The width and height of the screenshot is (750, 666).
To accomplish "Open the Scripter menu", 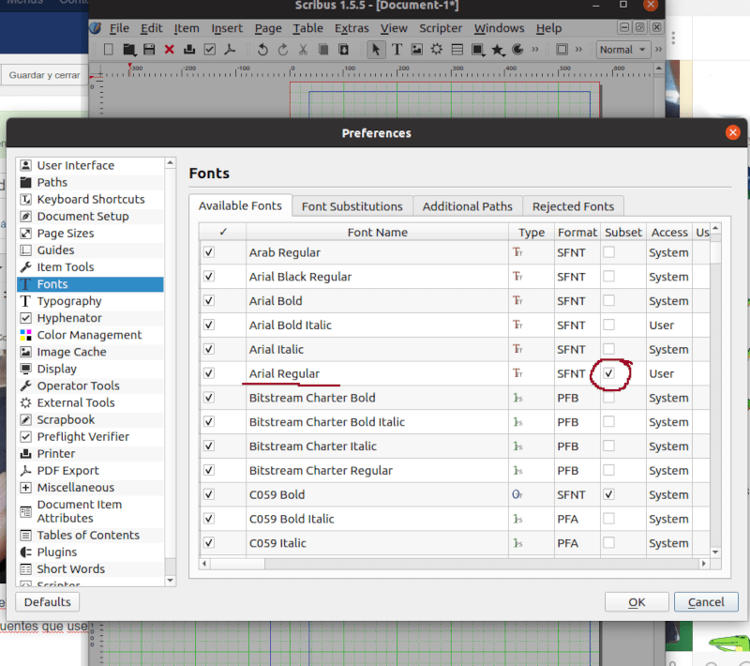I will coord(441,28).
